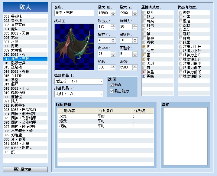Toggle the 神圣 element rank icon
The width and height of the screenshot is (217, 176).
coord(144,72)
